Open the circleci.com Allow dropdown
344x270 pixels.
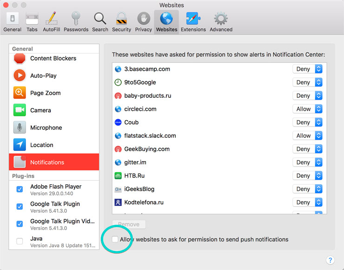tap(307, 109)
